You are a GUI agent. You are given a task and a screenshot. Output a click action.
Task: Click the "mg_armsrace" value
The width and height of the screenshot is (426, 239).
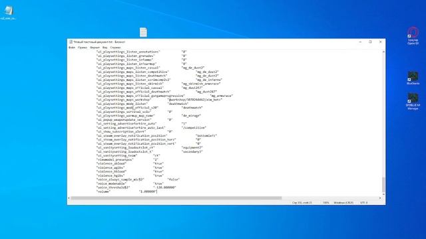tap(222, 96)
